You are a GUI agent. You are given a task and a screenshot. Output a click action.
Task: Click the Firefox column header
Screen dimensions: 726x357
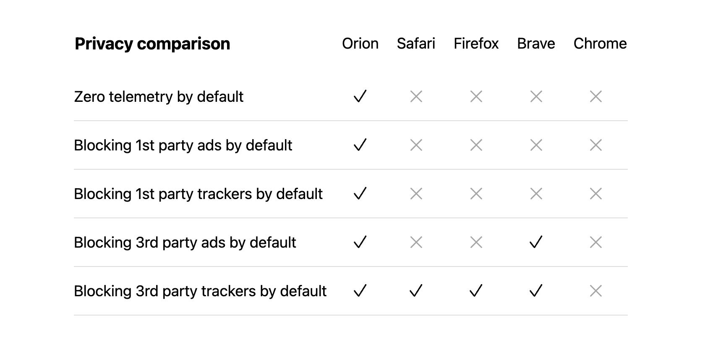pos(476,44)
